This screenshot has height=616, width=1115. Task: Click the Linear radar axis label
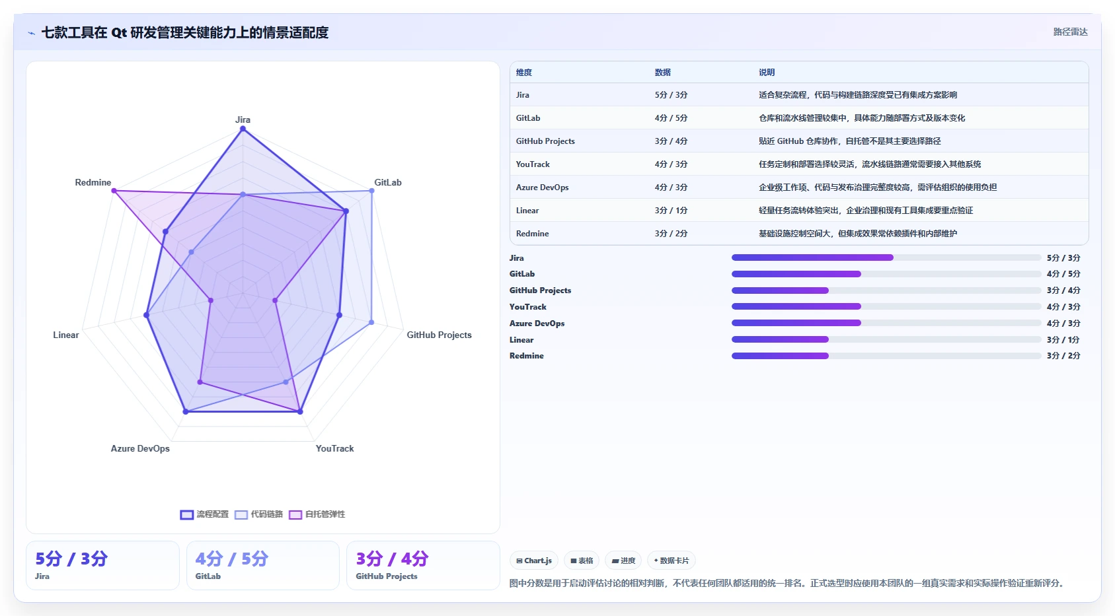[66, 335]
